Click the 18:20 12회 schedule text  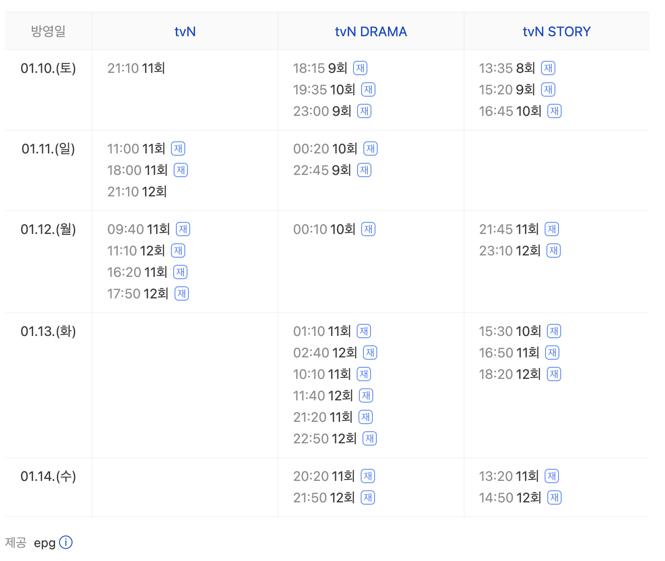510,374
